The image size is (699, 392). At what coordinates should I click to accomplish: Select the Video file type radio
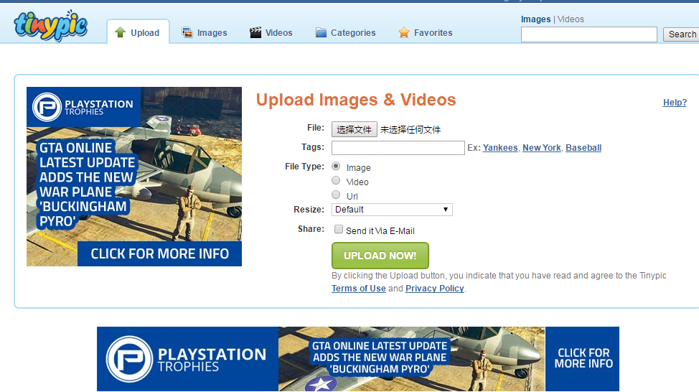336,181
